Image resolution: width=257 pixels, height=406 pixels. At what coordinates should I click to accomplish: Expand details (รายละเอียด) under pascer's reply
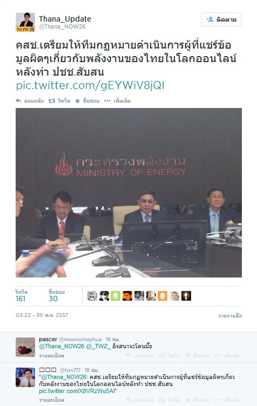click(x=52, y=356)
